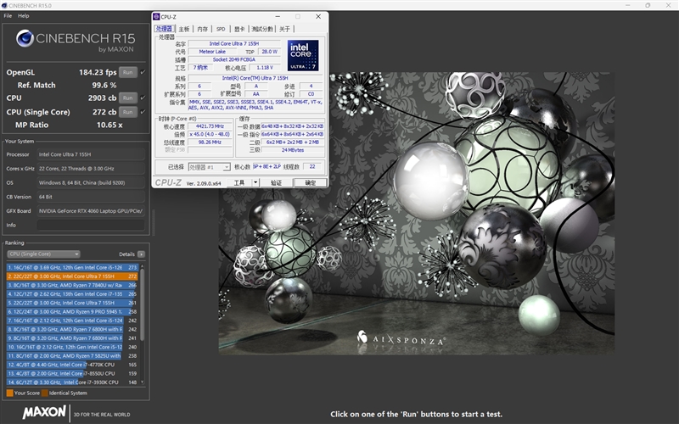
Task: Click the MAXON logo at bottom left
Action: click(x=45, y=412)
